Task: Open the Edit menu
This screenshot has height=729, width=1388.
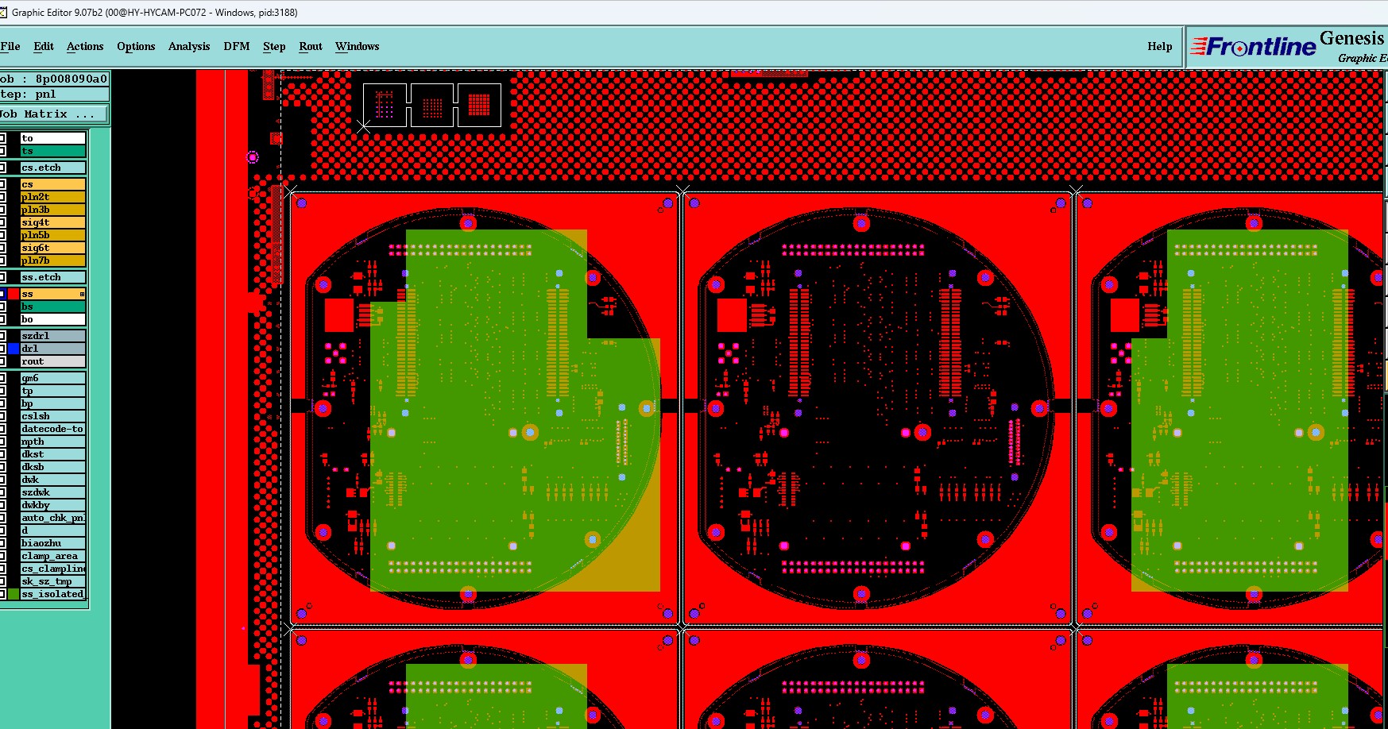Action: pos(44,46)
